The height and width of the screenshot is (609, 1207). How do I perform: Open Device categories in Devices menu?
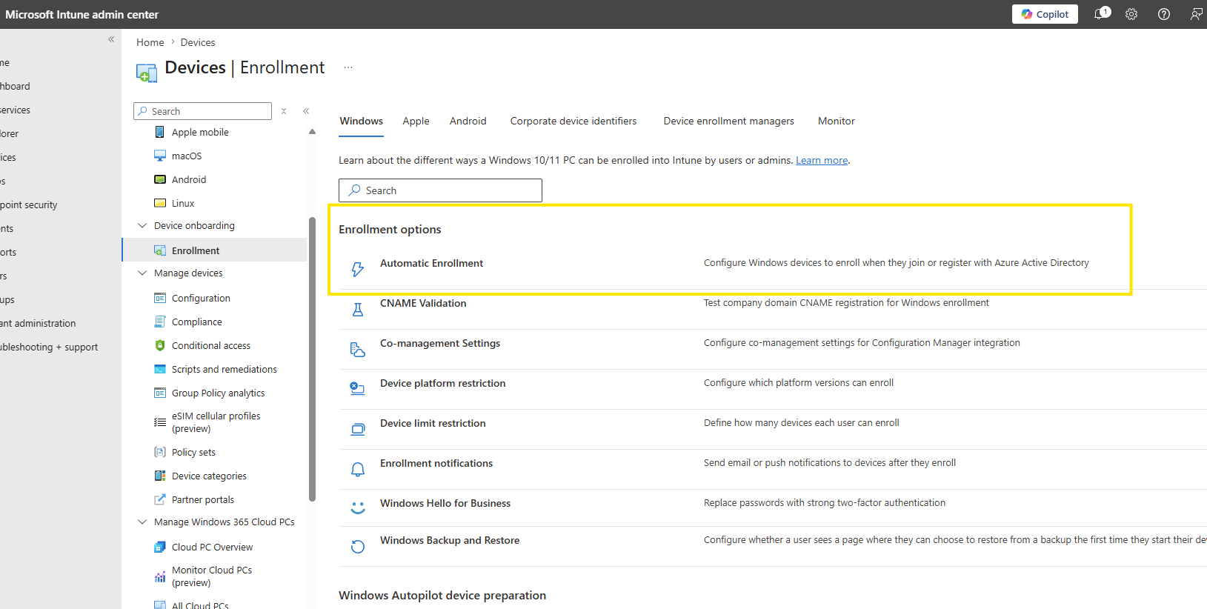[209, 476]
